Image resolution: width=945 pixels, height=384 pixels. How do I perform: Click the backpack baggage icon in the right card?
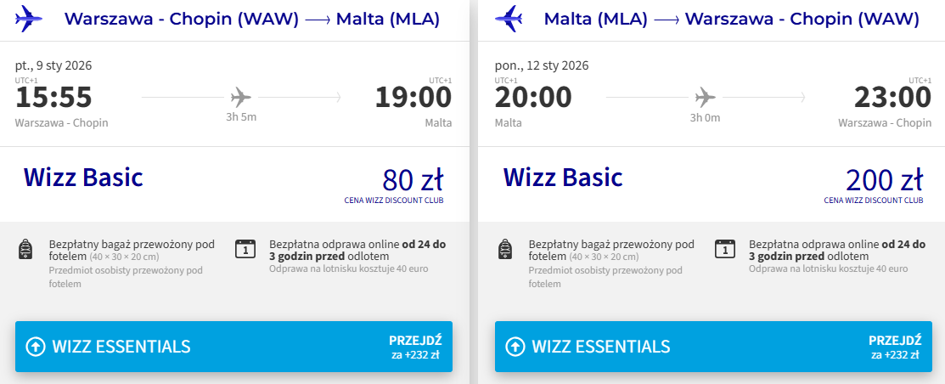click(505, 250)
